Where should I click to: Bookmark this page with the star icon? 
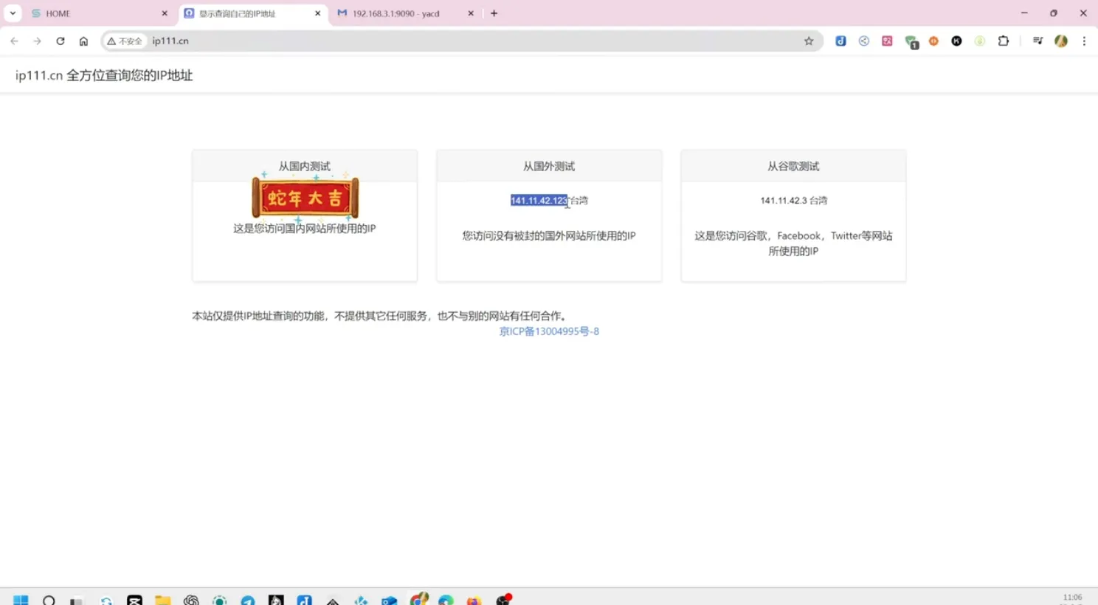tap(809, 41)
